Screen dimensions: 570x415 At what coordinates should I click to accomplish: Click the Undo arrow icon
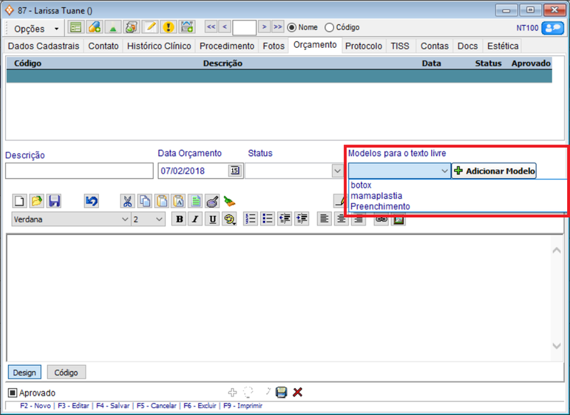91,201
